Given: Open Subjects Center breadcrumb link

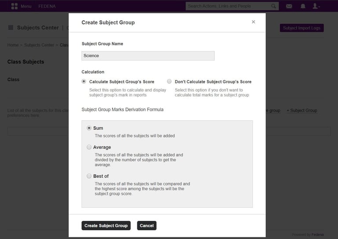Looking at the screenshot, I should (39, 45).
